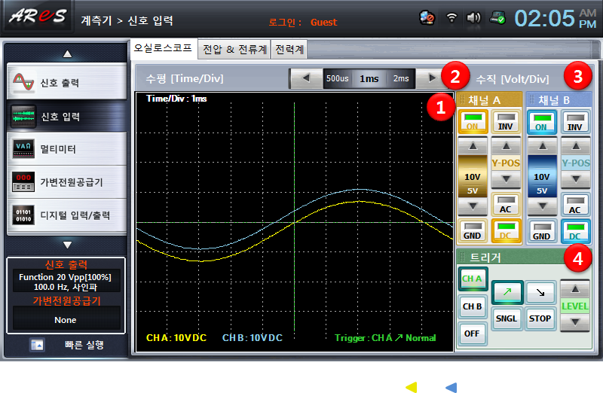This screenshot has height=393, width=603.
Task: Increase Time/Div with the right arrow
Action: [432, 78]
